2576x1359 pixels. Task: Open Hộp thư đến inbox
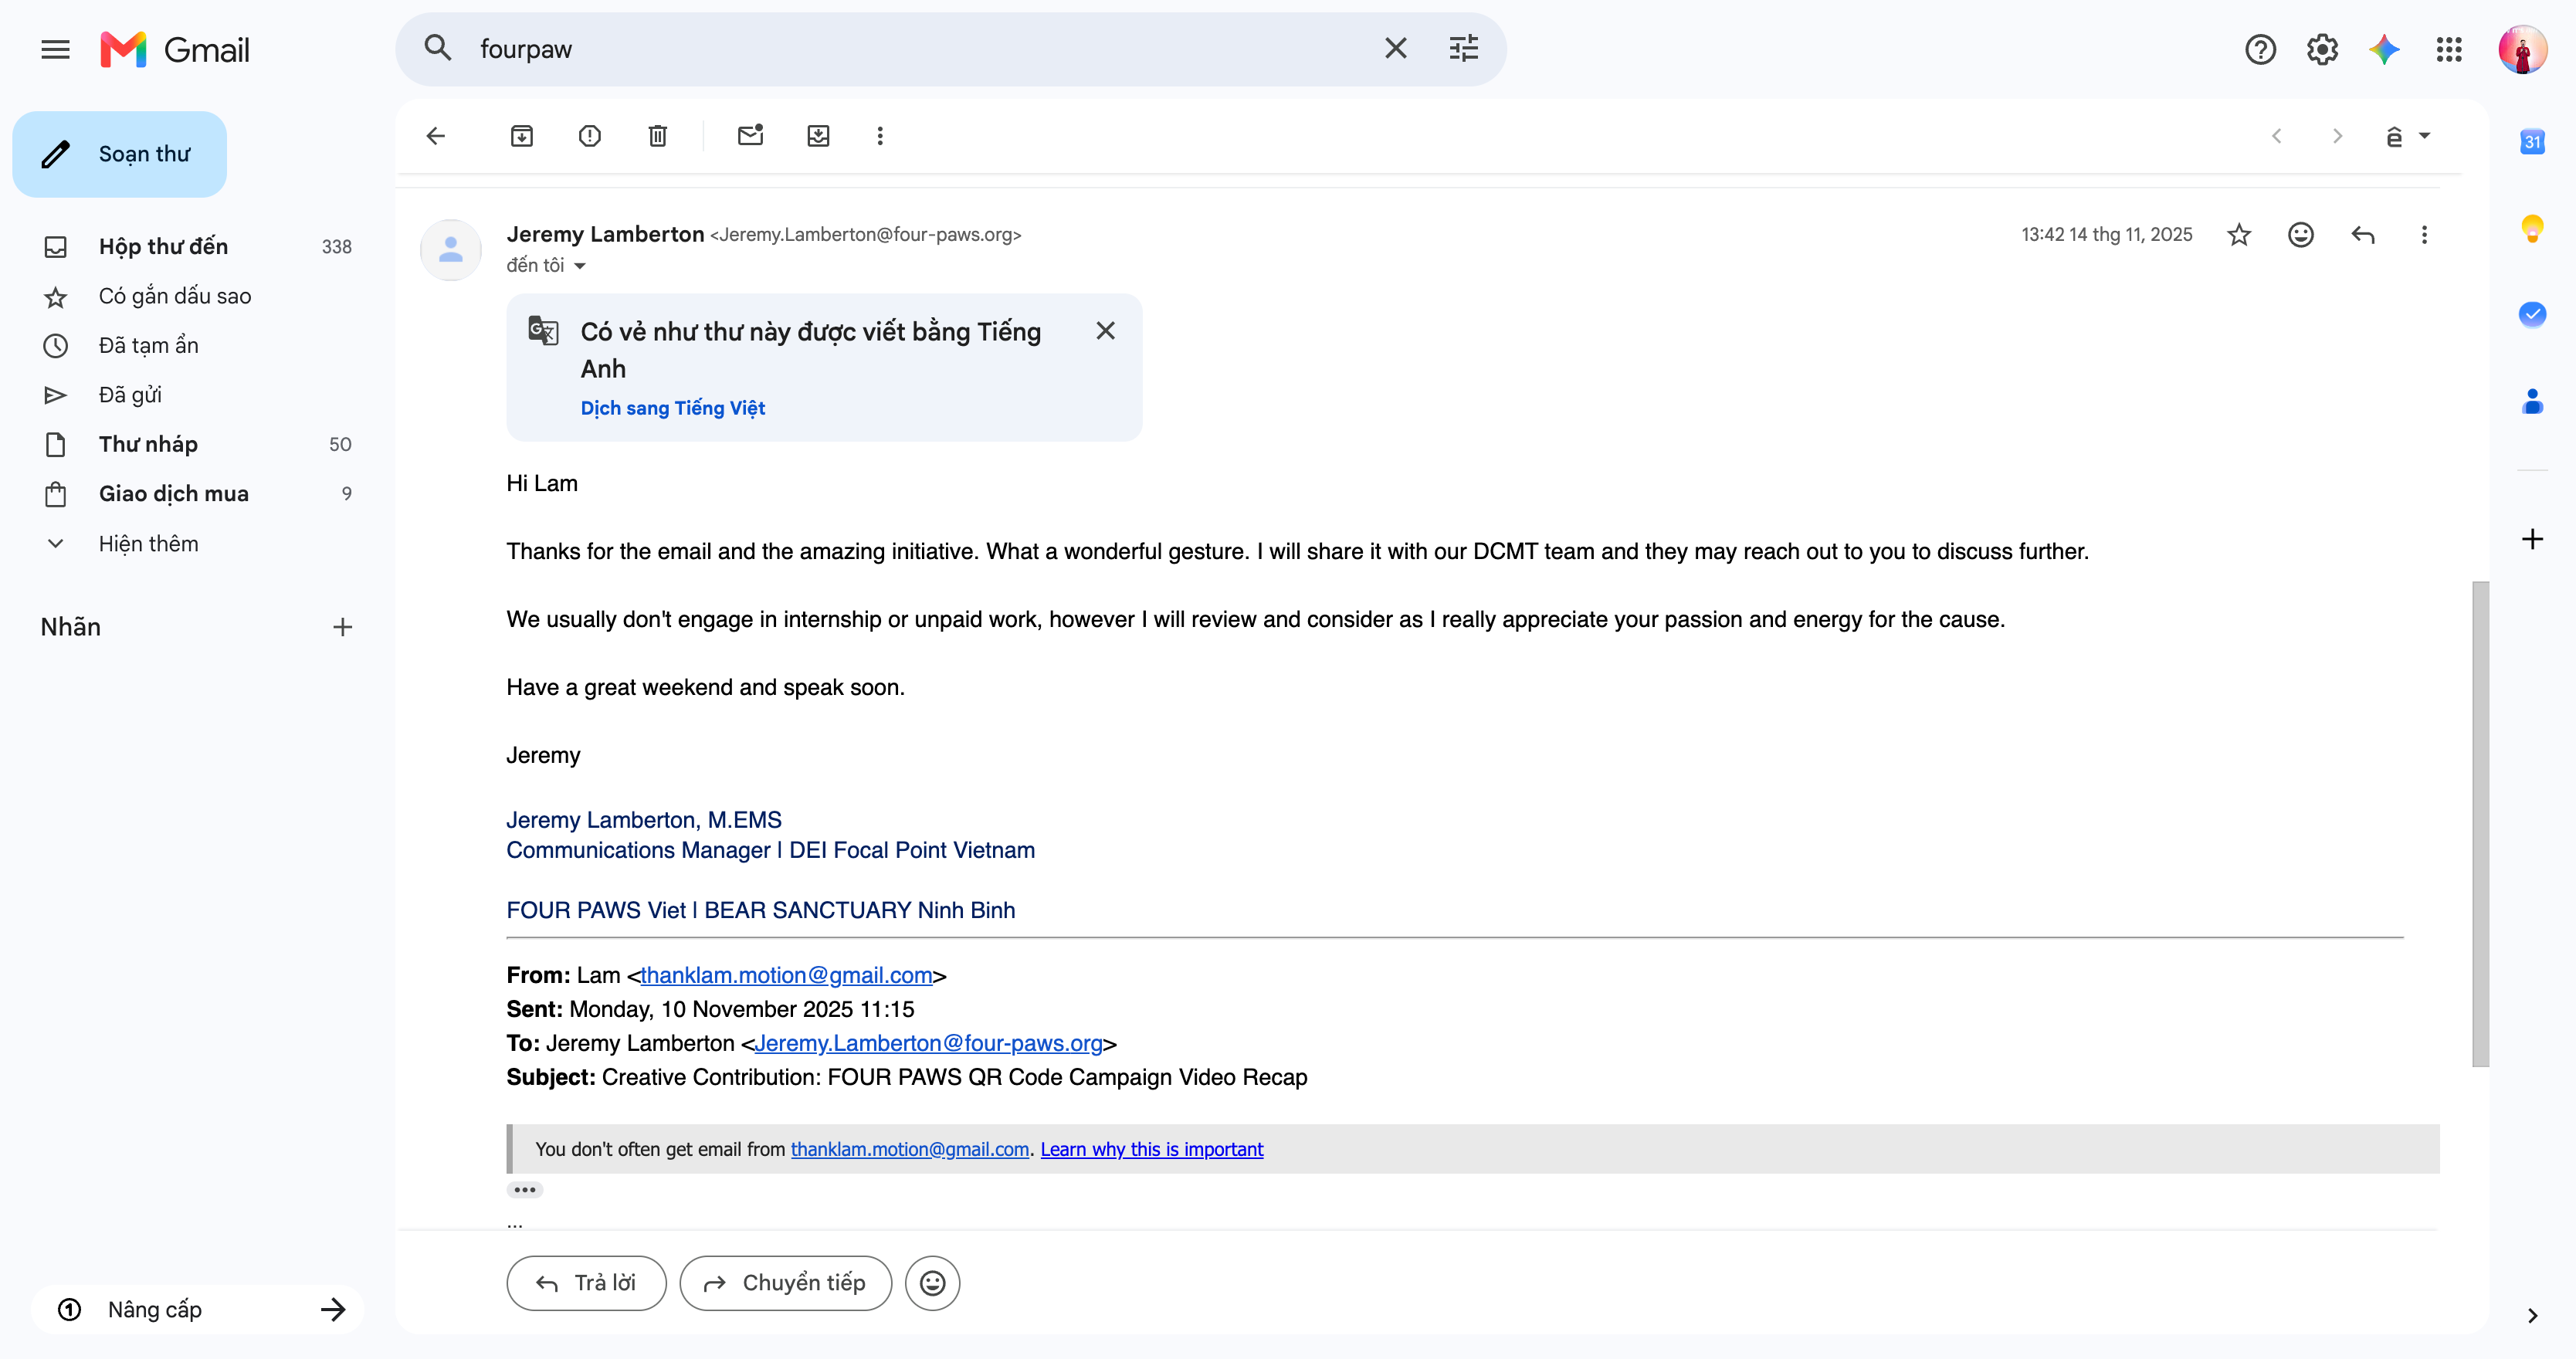198,247
